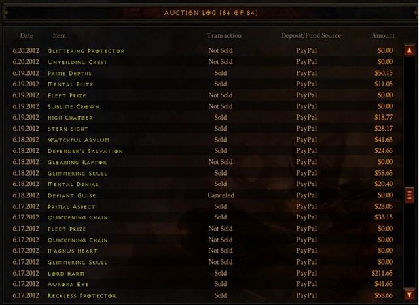Select the Glittering Protector log entry
The image size is (419, 305).
click(x=203, y=51)
